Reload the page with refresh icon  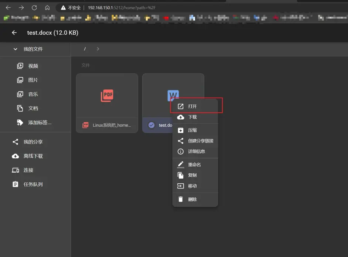point(34,7)
